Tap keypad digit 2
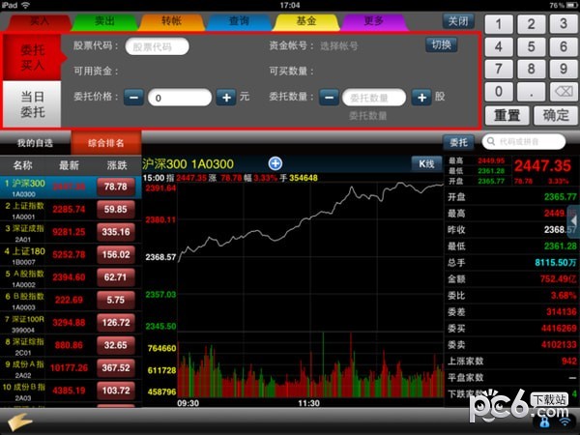 coord(531,24)
